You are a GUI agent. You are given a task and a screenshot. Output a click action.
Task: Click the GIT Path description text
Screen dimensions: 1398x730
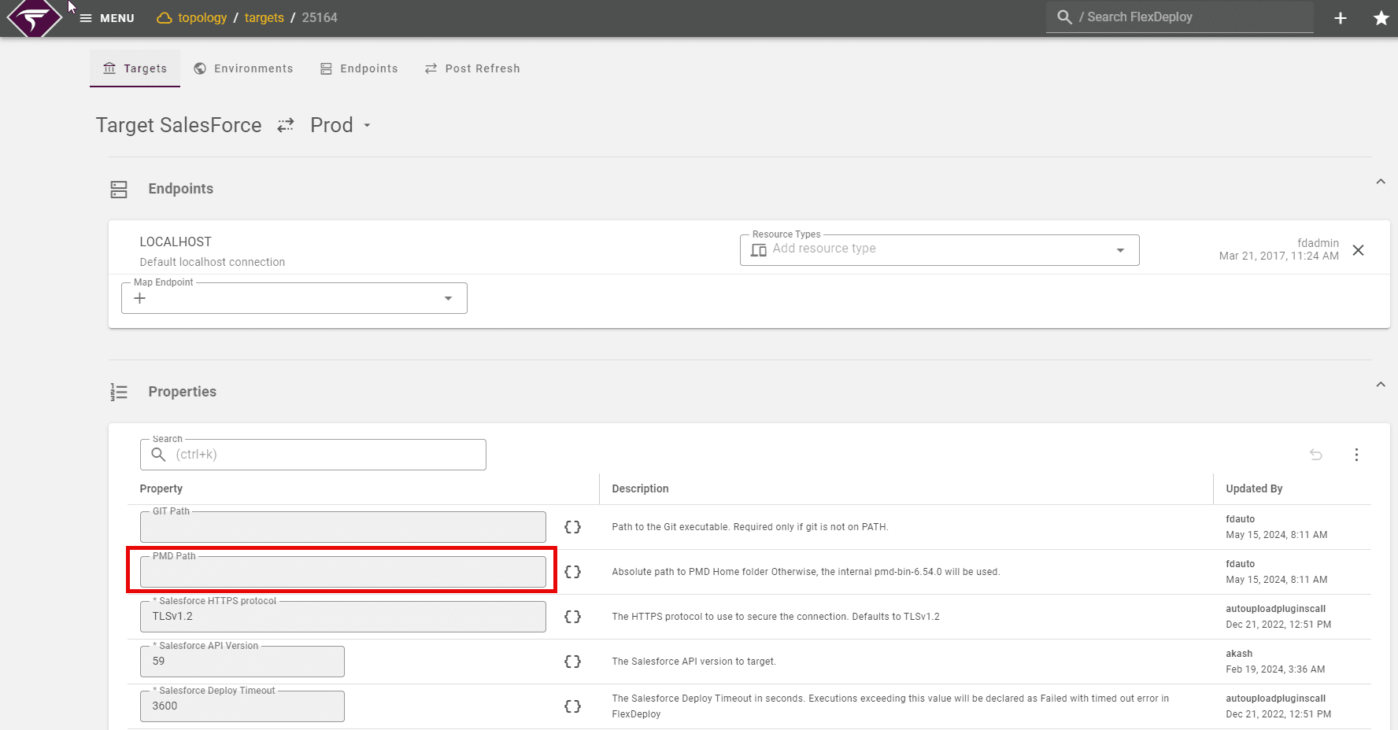750,527
